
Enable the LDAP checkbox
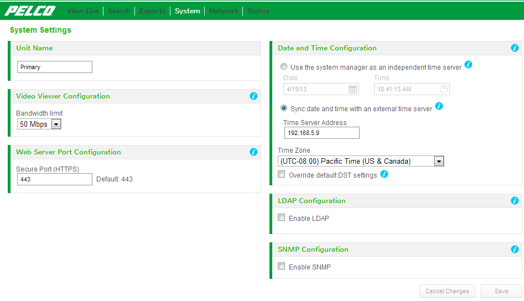(x=282, y=217)
